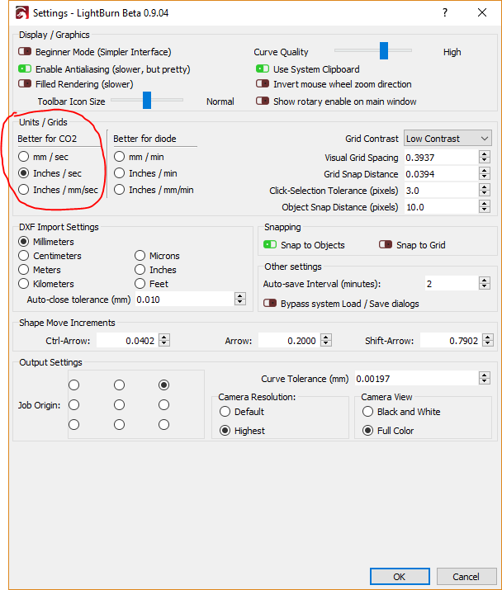Select Default camera resolution
This screenshot has width=502, height=590.
[x=225, y=411]
